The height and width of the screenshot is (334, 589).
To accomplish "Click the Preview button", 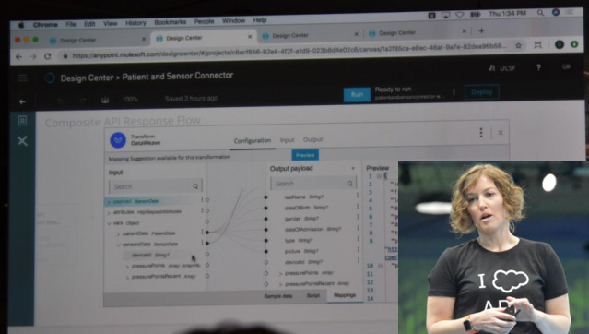I will coord(305,155).
